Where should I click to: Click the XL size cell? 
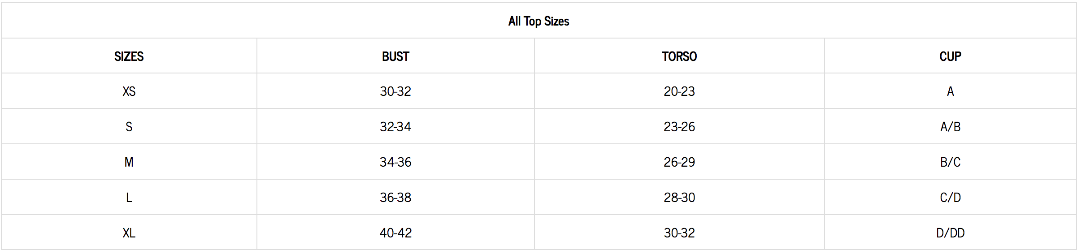pyautogui.click(x=129, y=233)
